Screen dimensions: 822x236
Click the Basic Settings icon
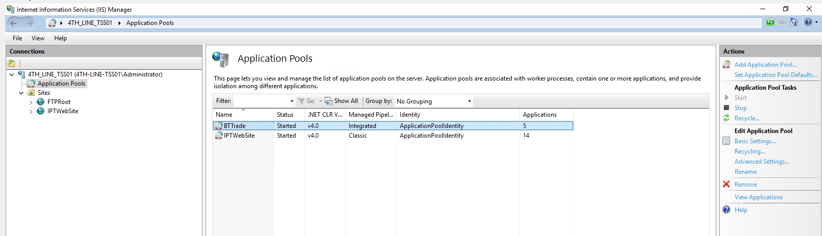[x=726, y=141]
